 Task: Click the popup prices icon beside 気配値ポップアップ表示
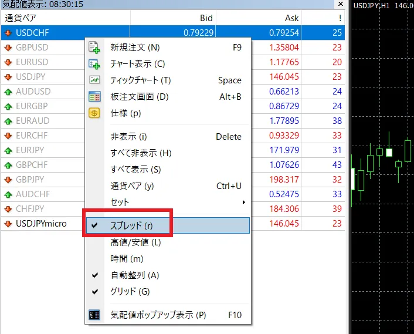[x=94, y=315]
